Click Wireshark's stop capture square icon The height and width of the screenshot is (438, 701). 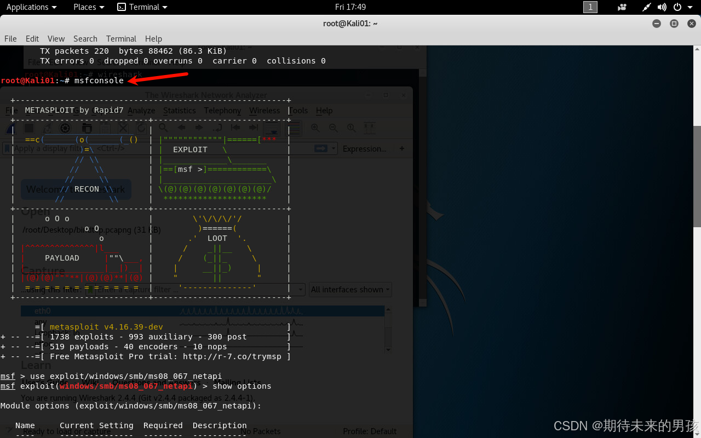point(29,128)
